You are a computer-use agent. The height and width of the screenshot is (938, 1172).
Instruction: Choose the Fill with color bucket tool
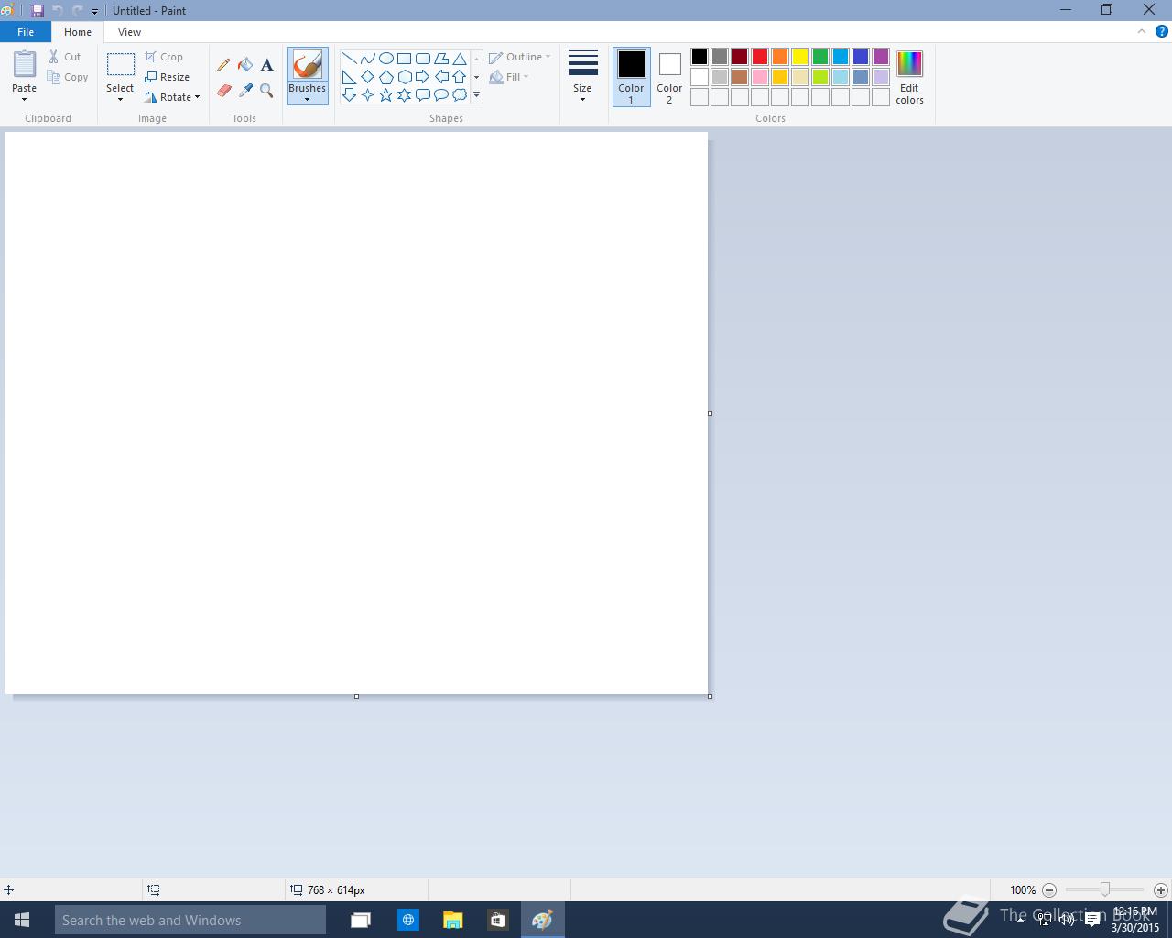pos(245,65)
